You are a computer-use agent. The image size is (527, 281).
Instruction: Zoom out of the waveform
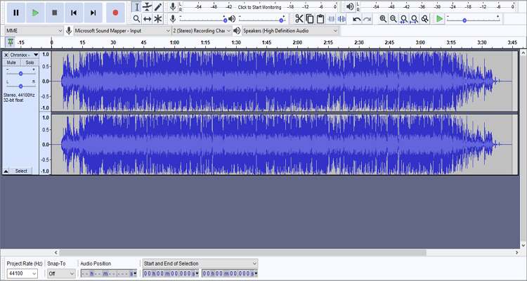(393, 19)
